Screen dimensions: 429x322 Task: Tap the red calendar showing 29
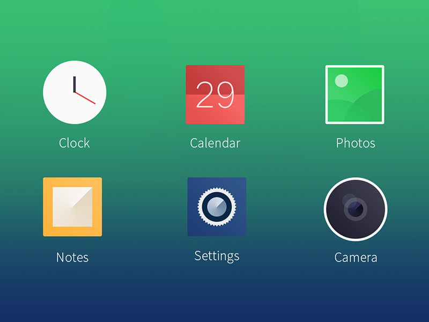[x=216, y=94]
